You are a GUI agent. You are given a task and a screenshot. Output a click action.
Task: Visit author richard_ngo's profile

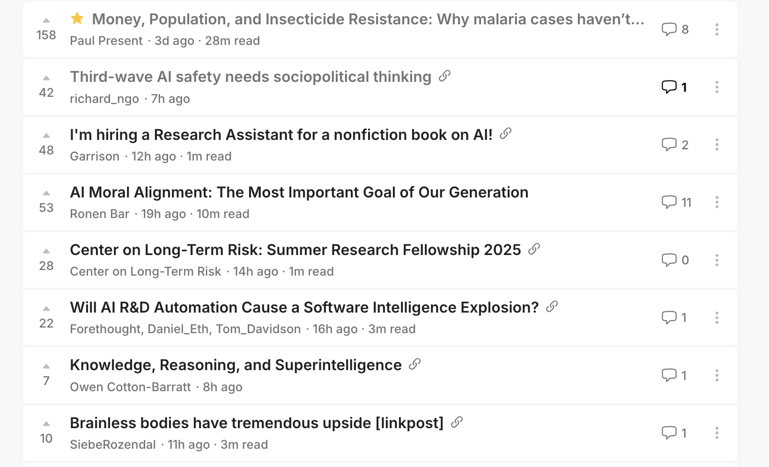point(104,99)
